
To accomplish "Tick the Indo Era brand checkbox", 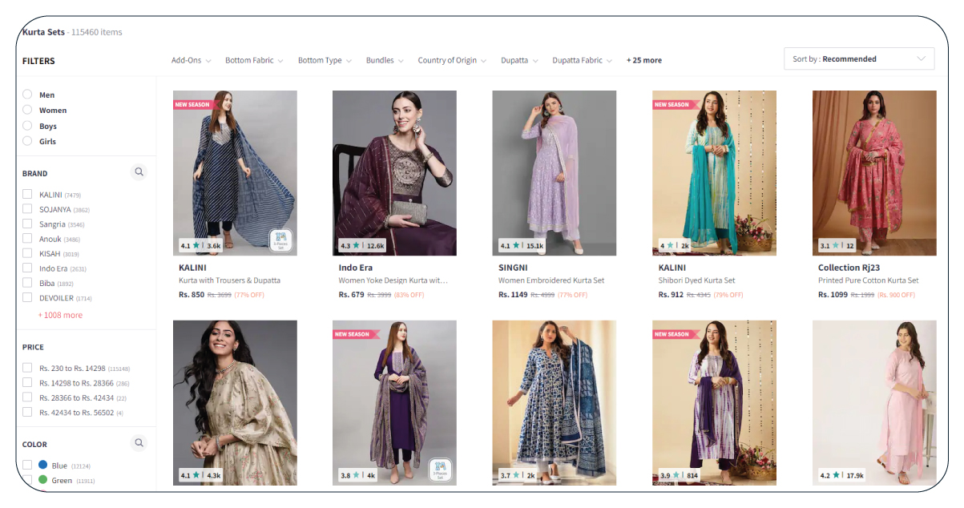I will coord(27,268).
